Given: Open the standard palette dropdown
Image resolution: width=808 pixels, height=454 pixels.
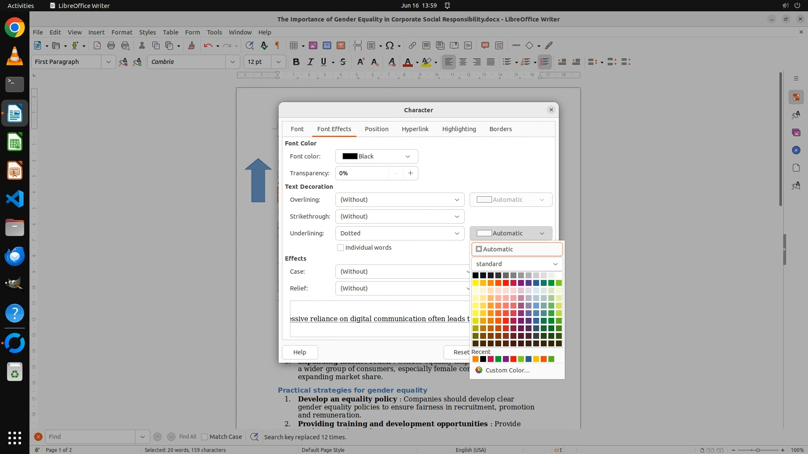Looking at the screenshot, I should [517, 264].
